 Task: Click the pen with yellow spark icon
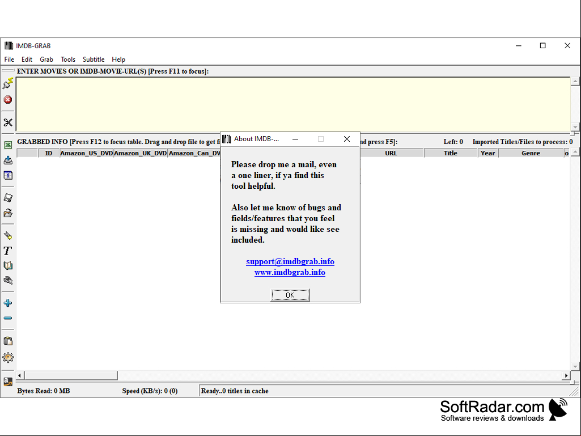8,235
